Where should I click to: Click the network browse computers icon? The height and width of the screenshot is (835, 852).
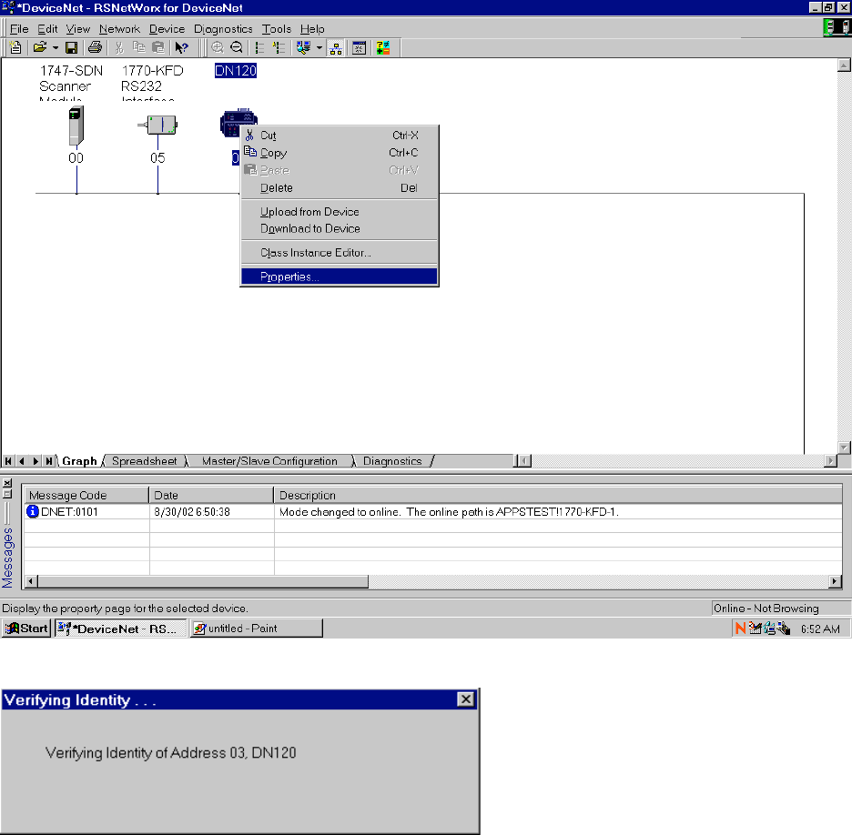point(303,48)
